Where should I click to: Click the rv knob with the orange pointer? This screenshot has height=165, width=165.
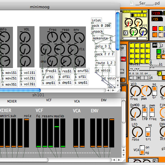point(138,22)
